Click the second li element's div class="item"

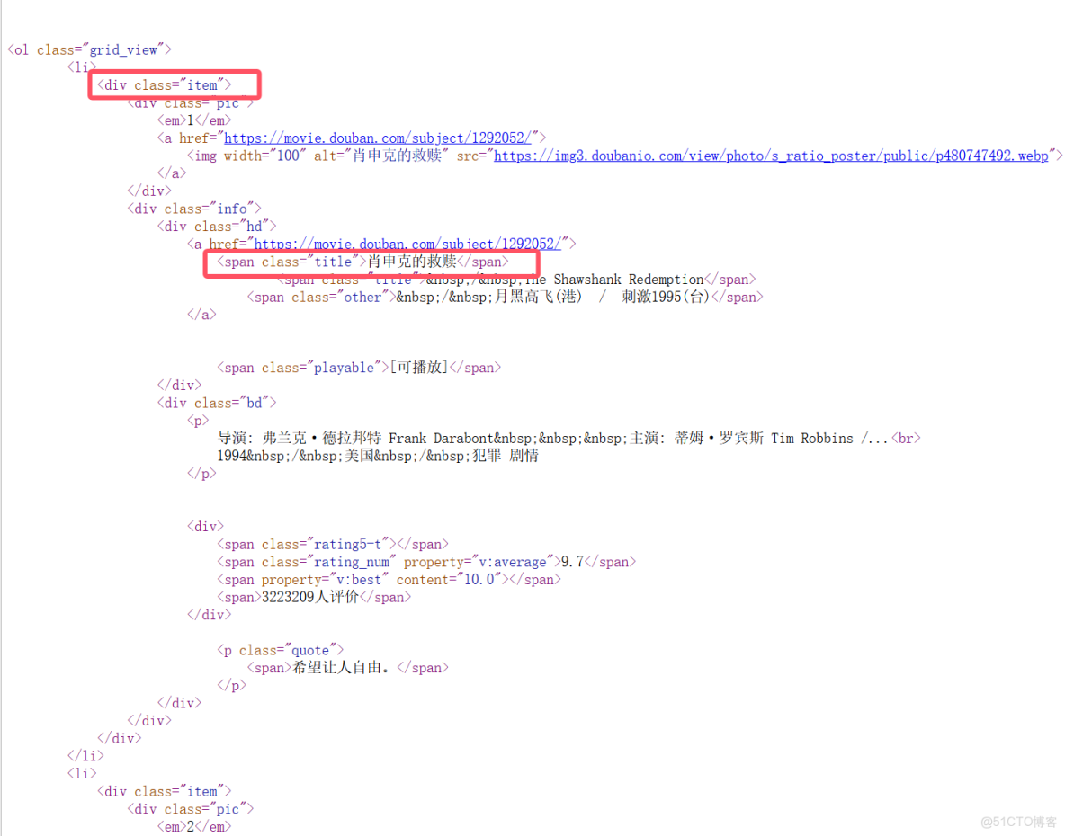coord(165,791)
